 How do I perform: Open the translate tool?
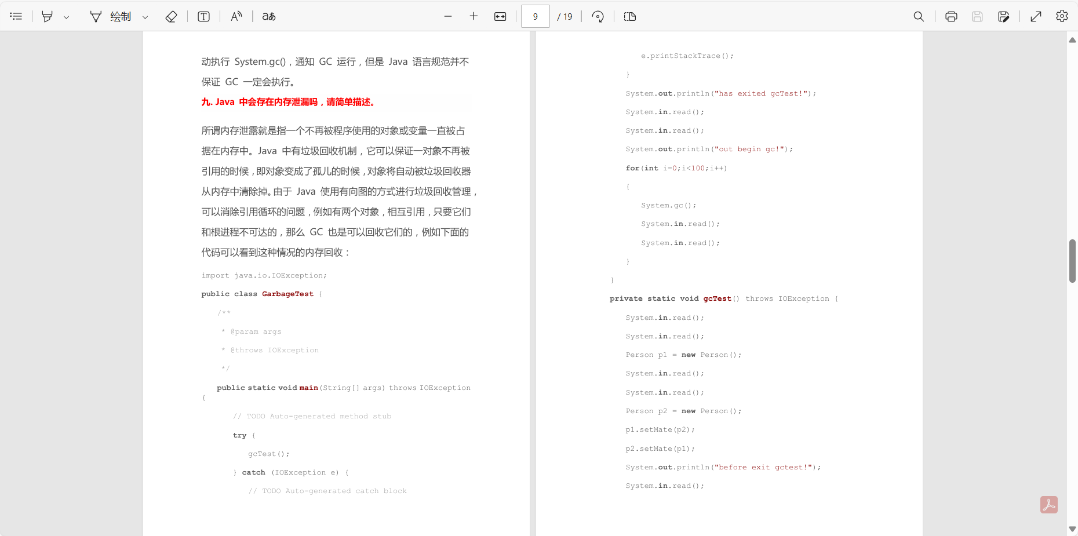[269, 16]
